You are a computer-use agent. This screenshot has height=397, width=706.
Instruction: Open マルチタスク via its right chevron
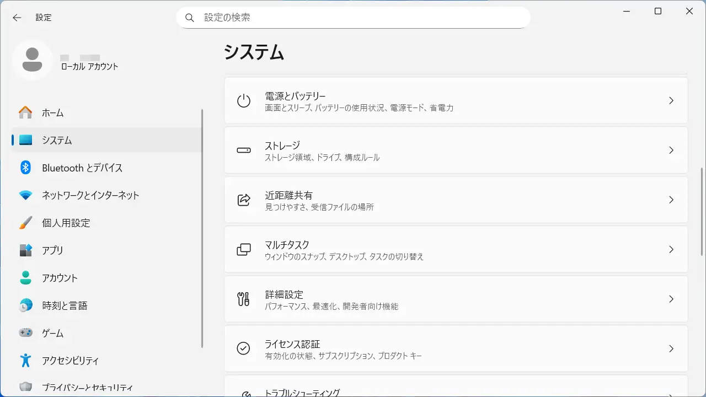pyautogui.click(x=671, y=250)
